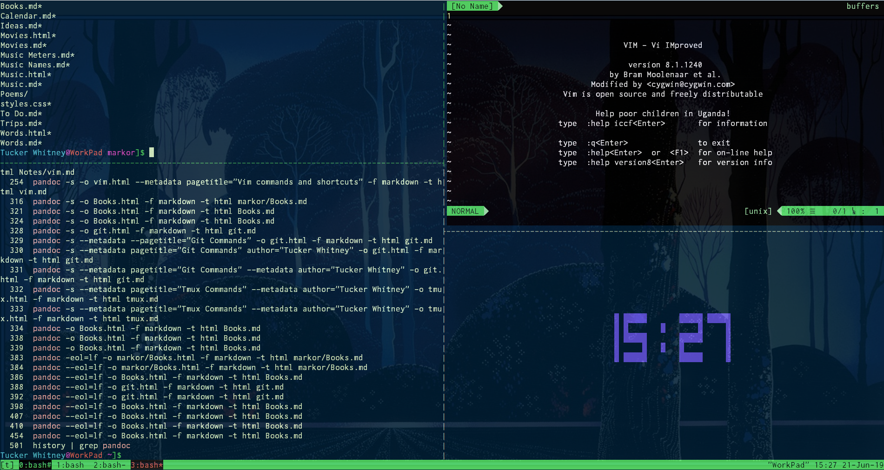Switch to tmux window 0:bash
The height and width of the screenshot is (470, 884).
(35, 465)
